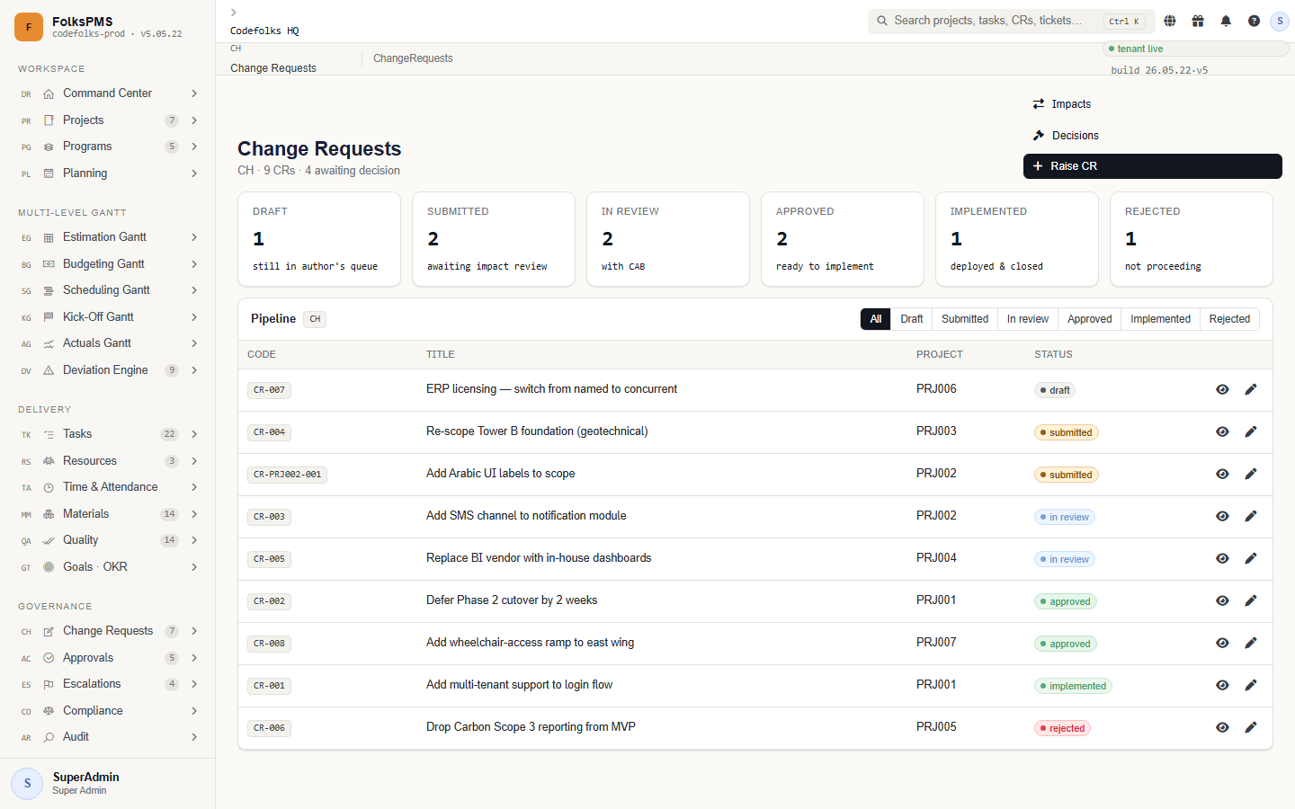View CR-003 SMS channel eye icon
The image size is (1295, 809).
[x=1222, y=516]
